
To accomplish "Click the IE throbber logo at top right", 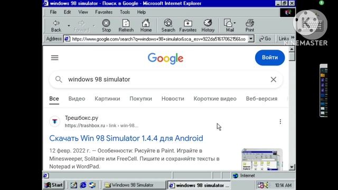I will pos(287,13).
